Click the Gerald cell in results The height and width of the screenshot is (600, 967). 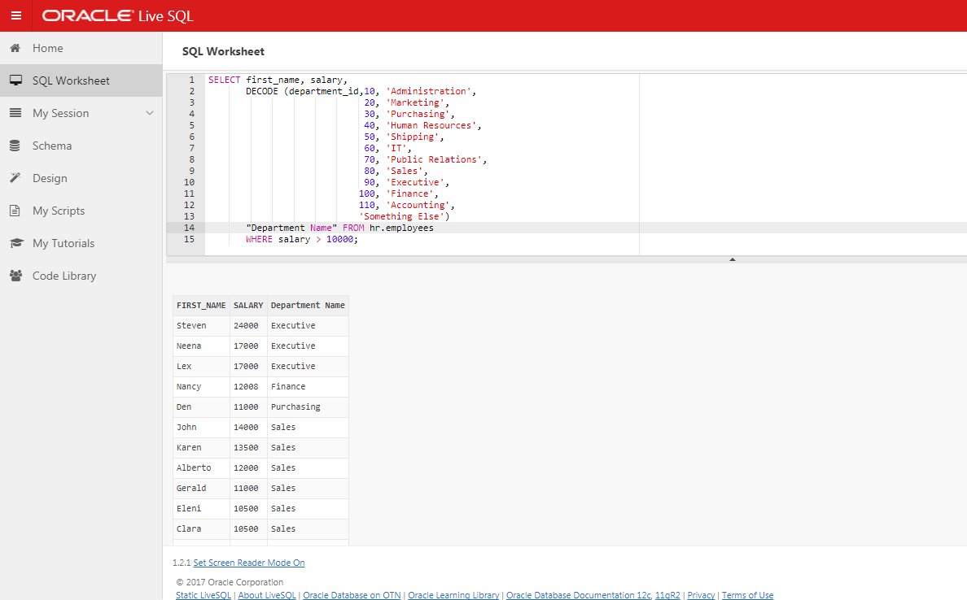(x=201, y=489)
